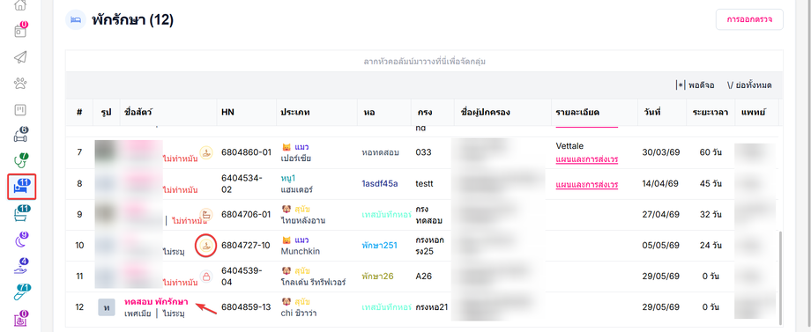Click พอดีจอ fit-to-screen option
The height and width of the screenshot is (332, 811).
click(x=695, y=85)
